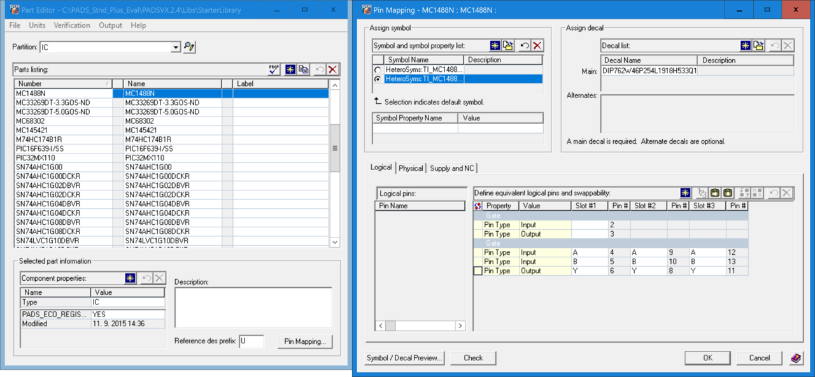Switch to the Physical tab
The width and height of the screenshot is (815, 377).
coord(411,168)
